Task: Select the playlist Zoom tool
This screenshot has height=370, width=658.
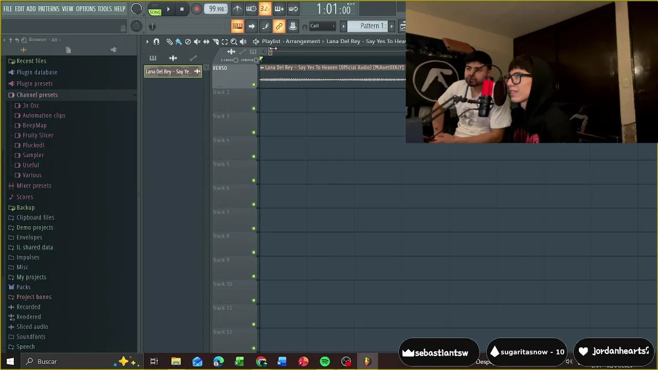Action: pos(234,42)
